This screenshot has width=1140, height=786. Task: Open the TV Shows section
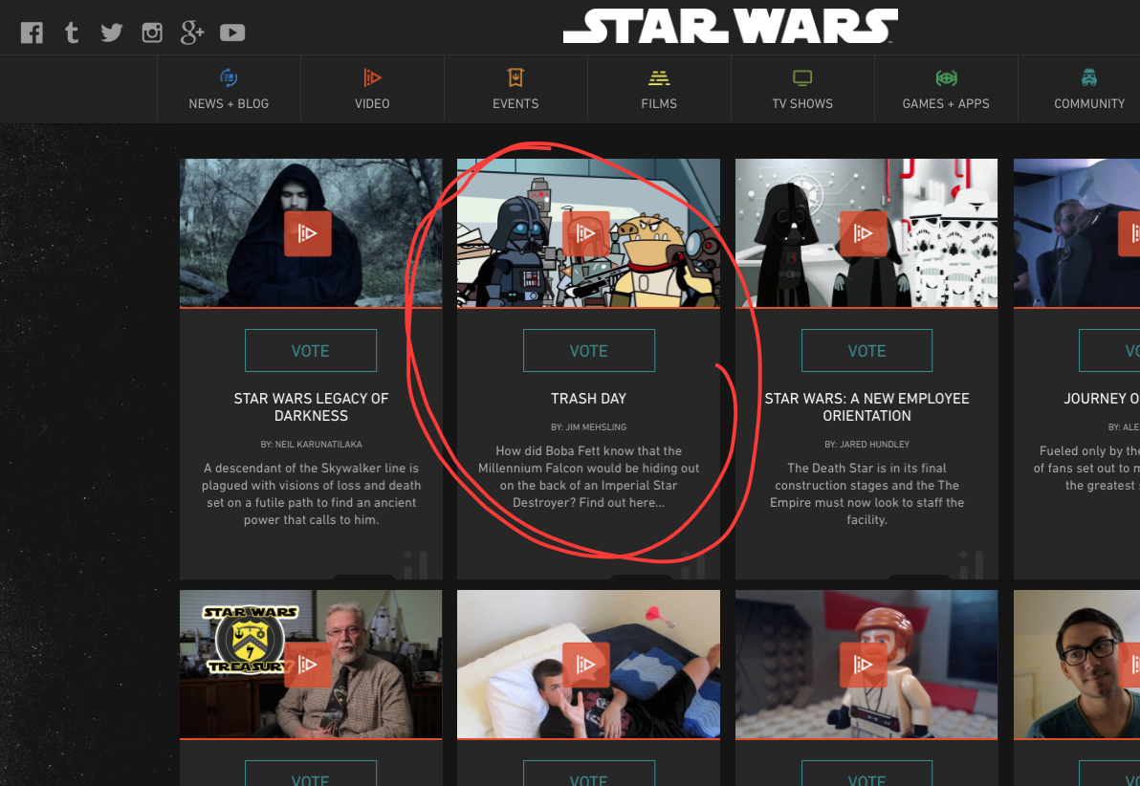point(802,89)
